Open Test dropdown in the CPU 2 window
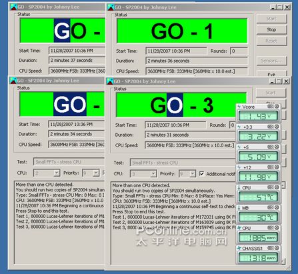This screenshot has height=274, width=298. click(x=69, y=162)
